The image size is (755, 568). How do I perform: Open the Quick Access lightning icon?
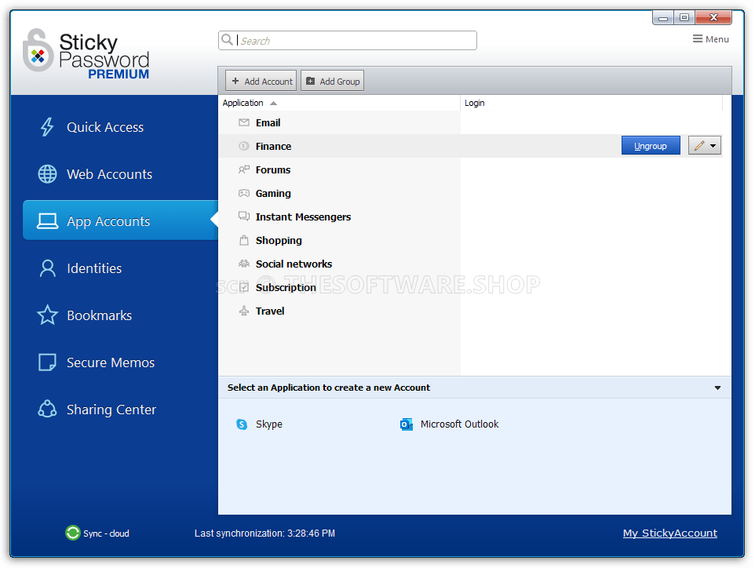tap(47, 127)
